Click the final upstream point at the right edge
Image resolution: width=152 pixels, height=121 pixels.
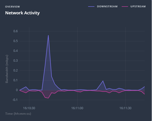click(x=145, y=94)
